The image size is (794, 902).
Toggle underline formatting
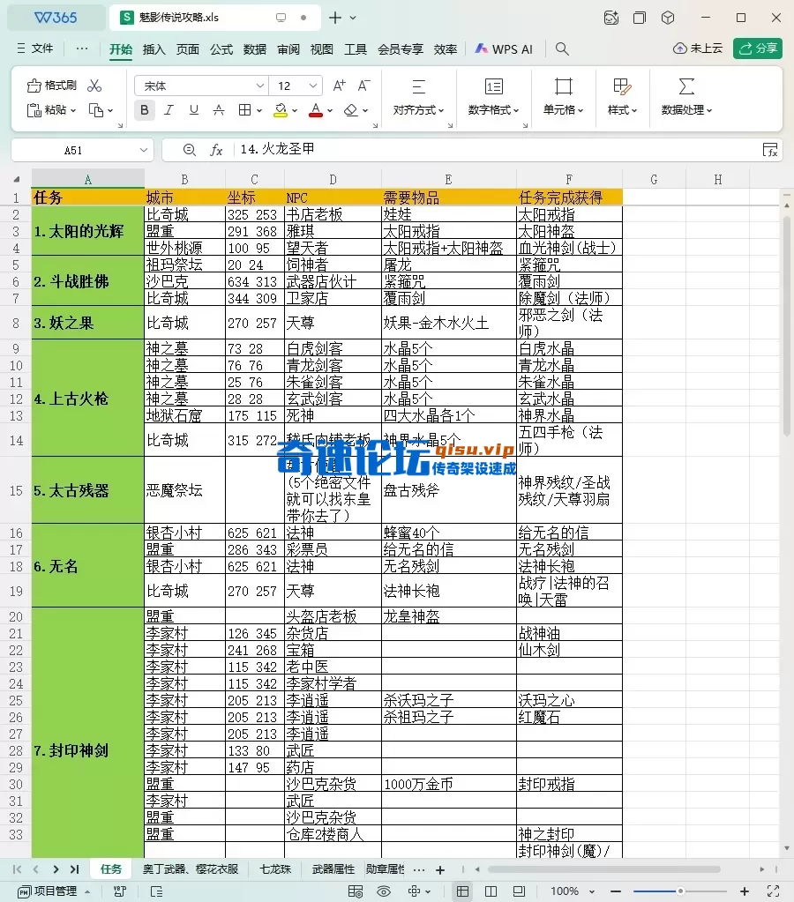tap(193, 110)
